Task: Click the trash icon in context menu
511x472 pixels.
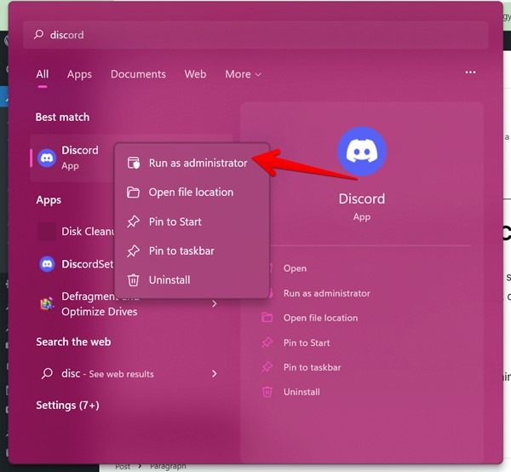Action: point(133,280)
